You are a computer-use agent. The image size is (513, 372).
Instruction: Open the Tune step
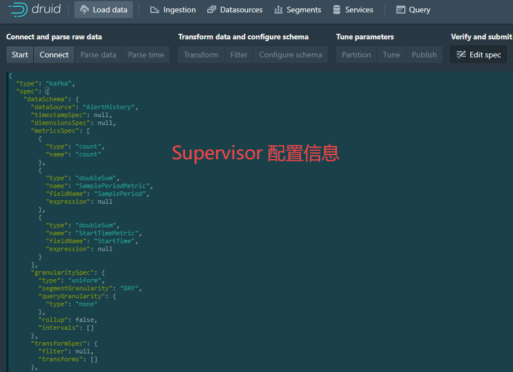click(x=391, y=55)
